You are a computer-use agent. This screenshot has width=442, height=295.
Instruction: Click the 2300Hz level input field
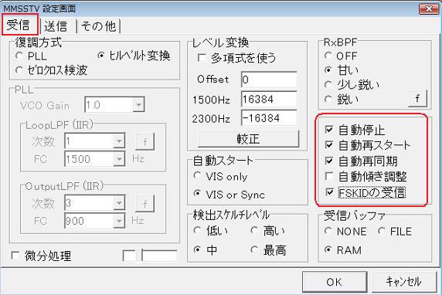pyautogui.click(x=269, y=118)
